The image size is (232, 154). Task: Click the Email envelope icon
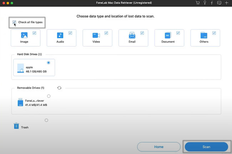point(132,35)
